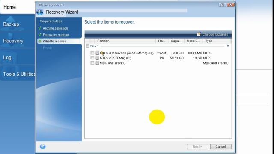This screenshot has height=154, width=274.
Task: Click the Used Space column header
Action: click(193, 41)
